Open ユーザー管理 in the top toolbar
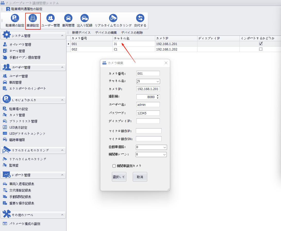The height and width of the screenshot is (231, 281). [x=51, y=18]
